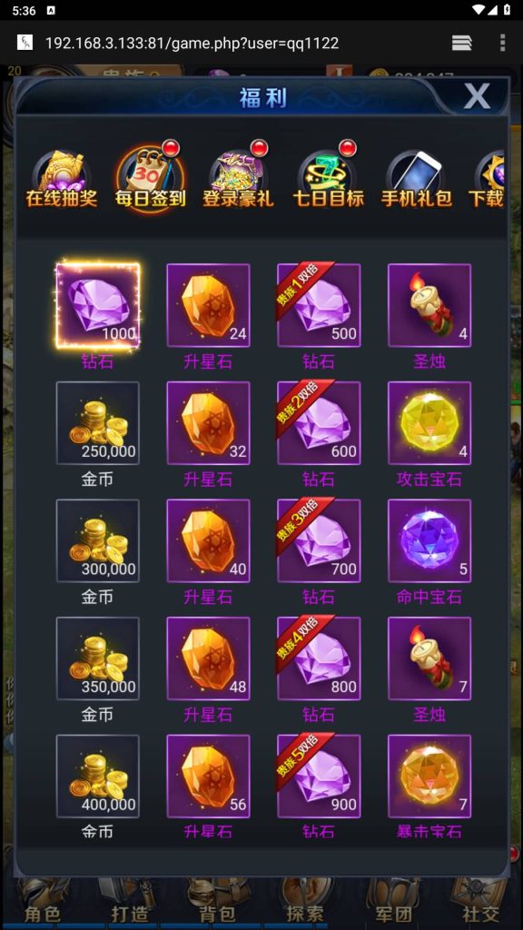Open the 手机礼包 phone gift pack icon

pos(416,179)
